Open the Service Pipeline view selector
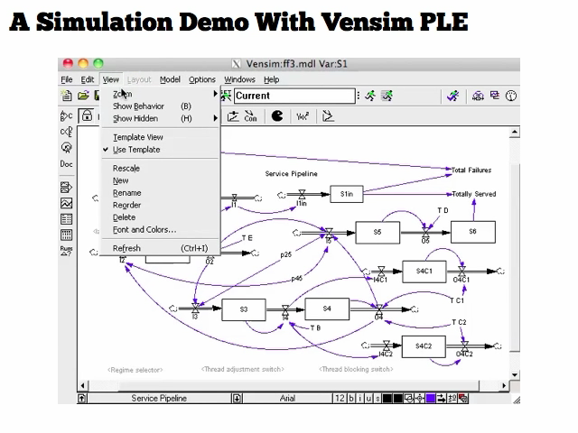Viewport: 578px width, 433px height. click(159, 399)
